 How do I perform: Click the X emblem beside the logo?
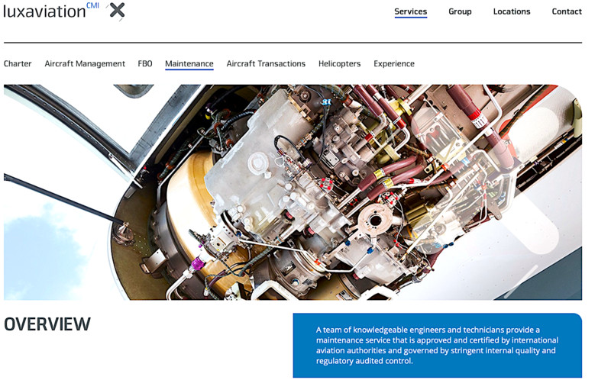point(117,11)
